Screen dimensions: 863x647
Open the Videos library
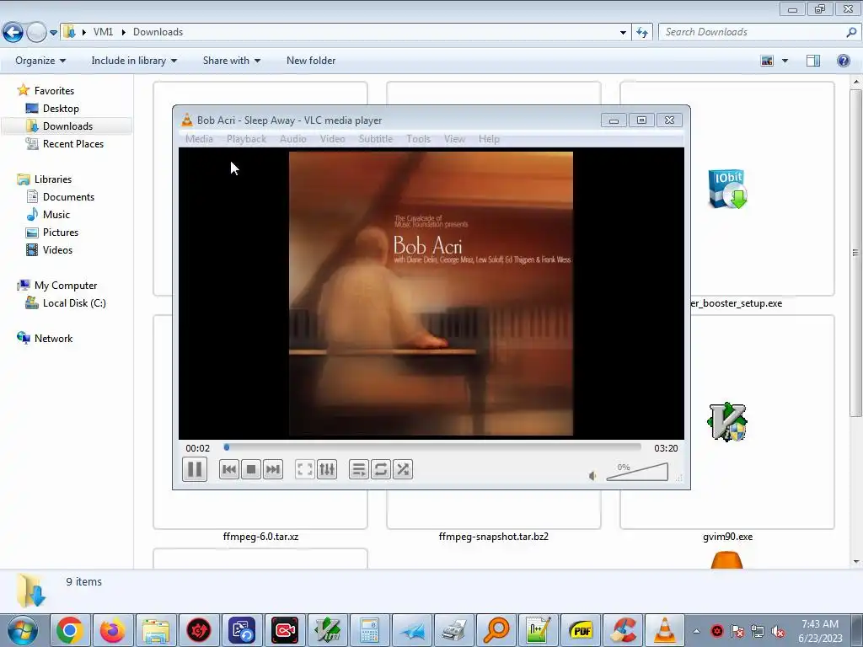click(57, 249)
